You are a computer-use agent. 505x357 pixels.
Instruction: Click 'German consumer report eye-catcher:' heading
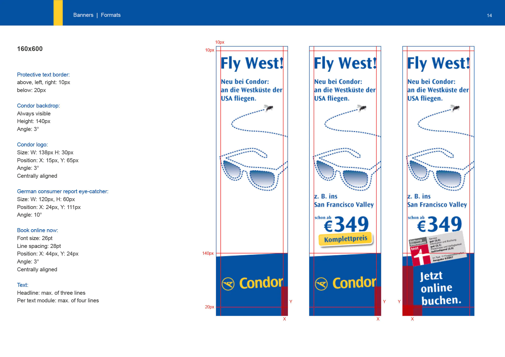click(x=63, y=191)
